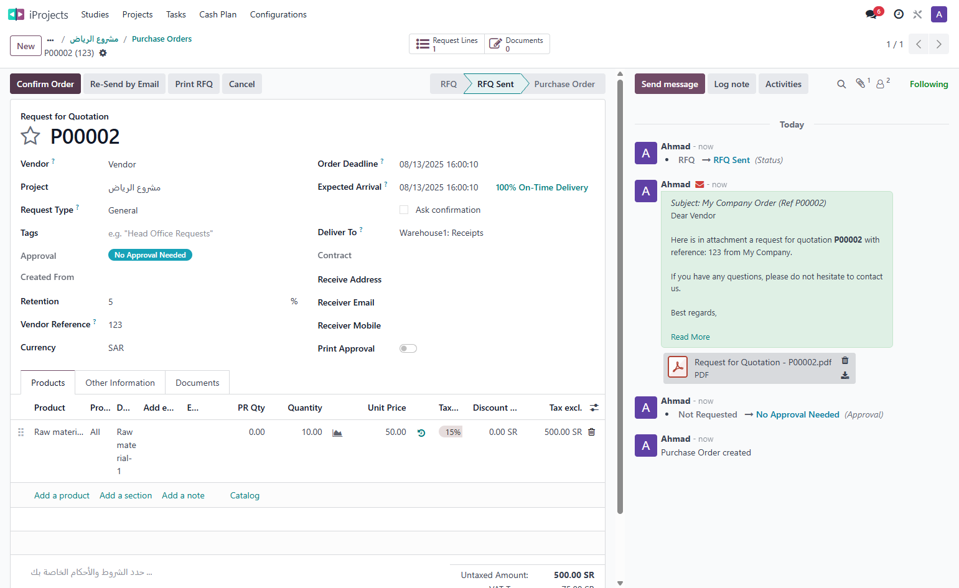The height and width of the screenshot is (588, 959).
Task: Go to previous record arrow
Action: [919, 44]
